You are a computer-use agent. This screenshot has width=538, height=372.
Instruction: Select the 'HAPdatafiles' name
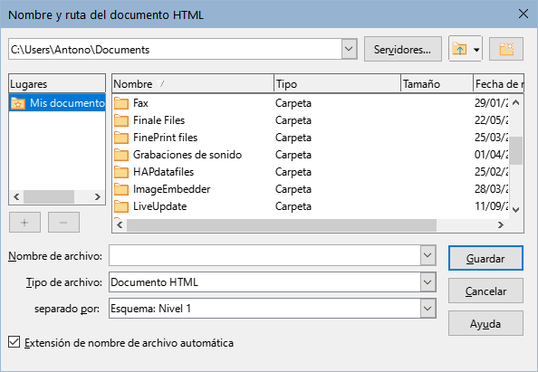coord(163,172)
